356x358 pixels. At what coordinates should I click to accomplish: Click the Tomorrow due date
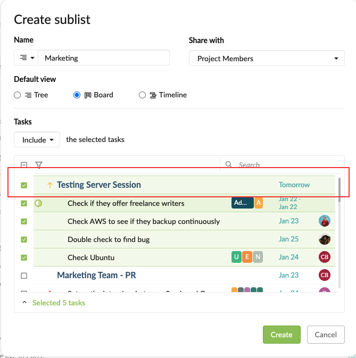click(294, 185)
